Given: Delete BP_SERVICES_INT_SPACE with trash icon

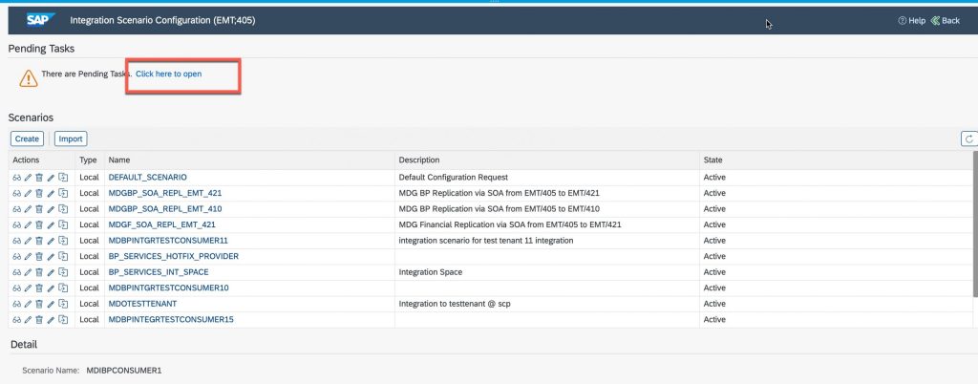Looking at the screenshot, I should pyautogui.click(x=38, y=272).
